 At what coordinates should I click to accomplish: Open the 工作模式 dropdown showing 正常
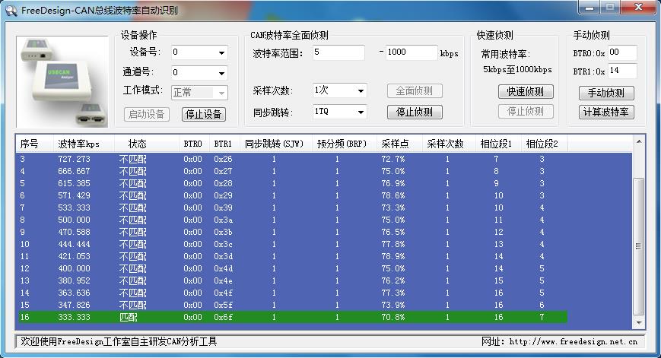click(x=199, y=92)
